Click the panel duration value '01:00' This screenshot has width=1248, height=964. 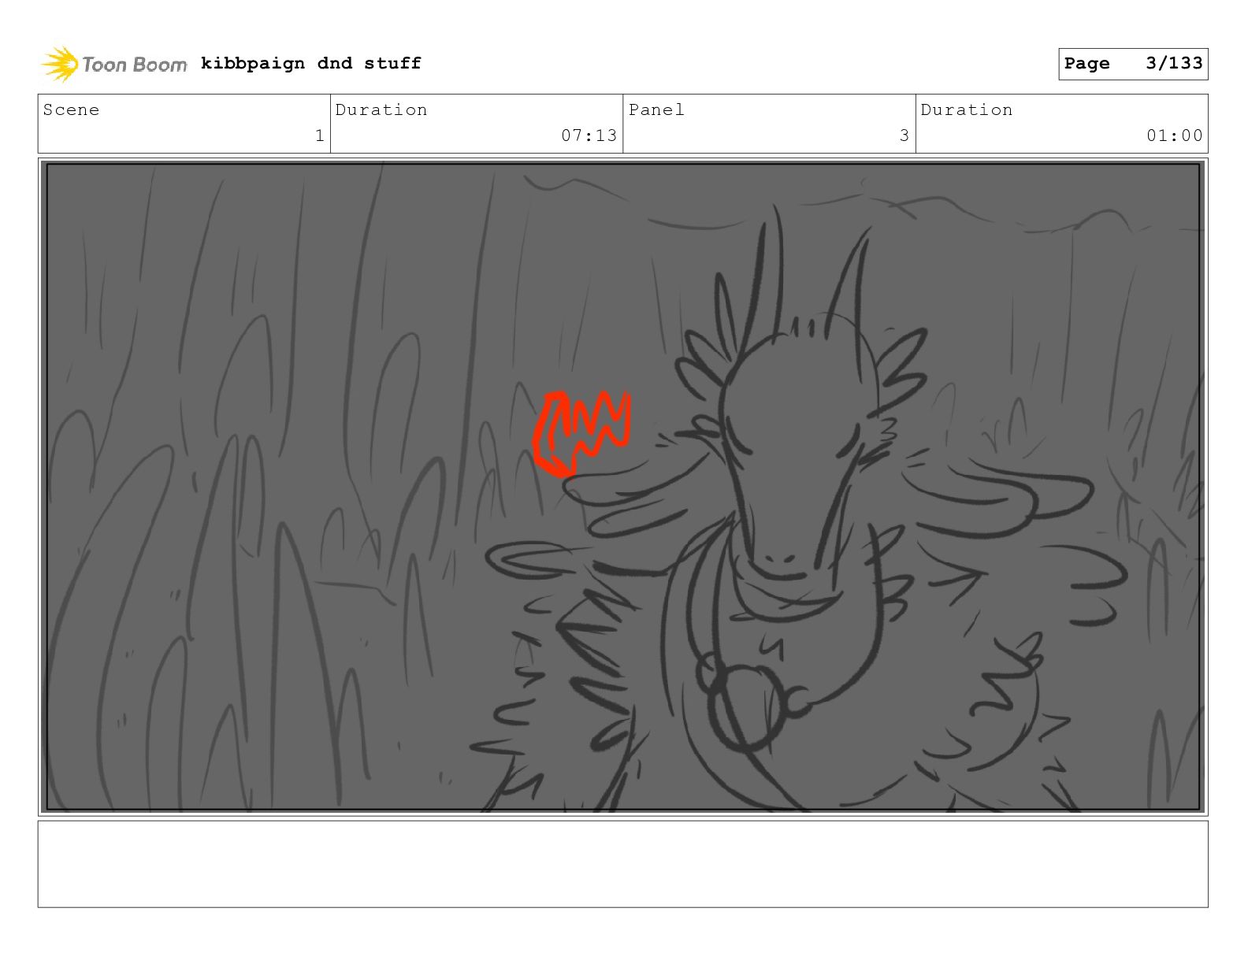click(1174, 135)
